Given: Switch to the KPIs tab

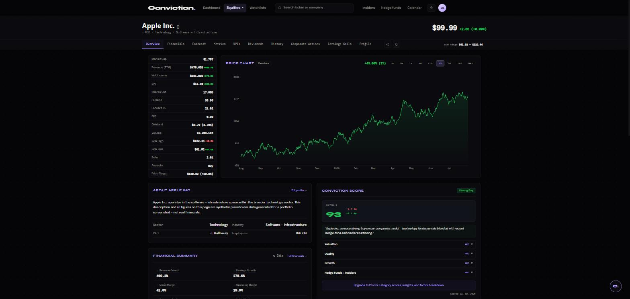Looking at the screenshot, I should coord(237,44).
